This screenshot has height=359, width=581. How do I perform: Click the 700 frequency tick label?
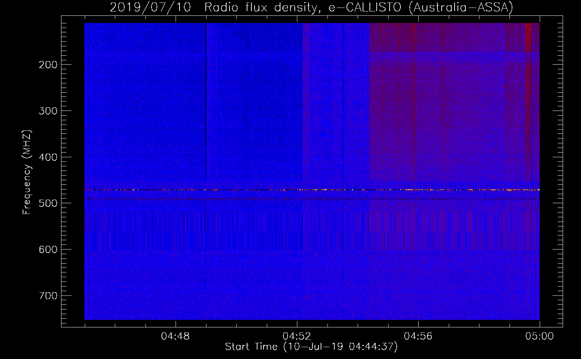(x=48, y=295)
